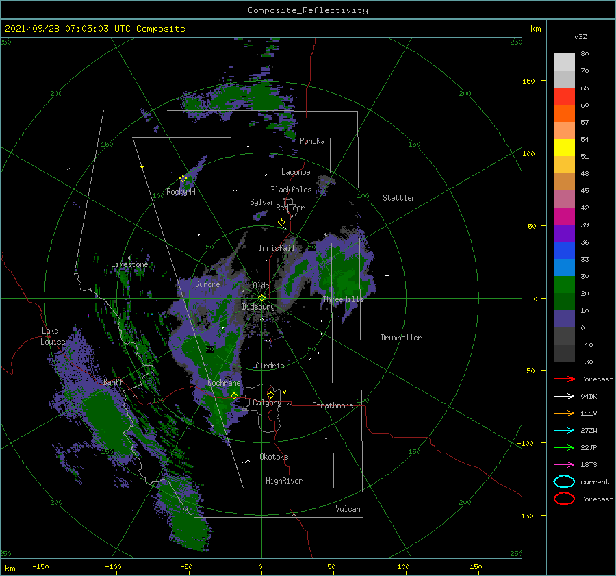616x576 pixels.
Task: Click the ThreeHills town label
Action: 343,299
